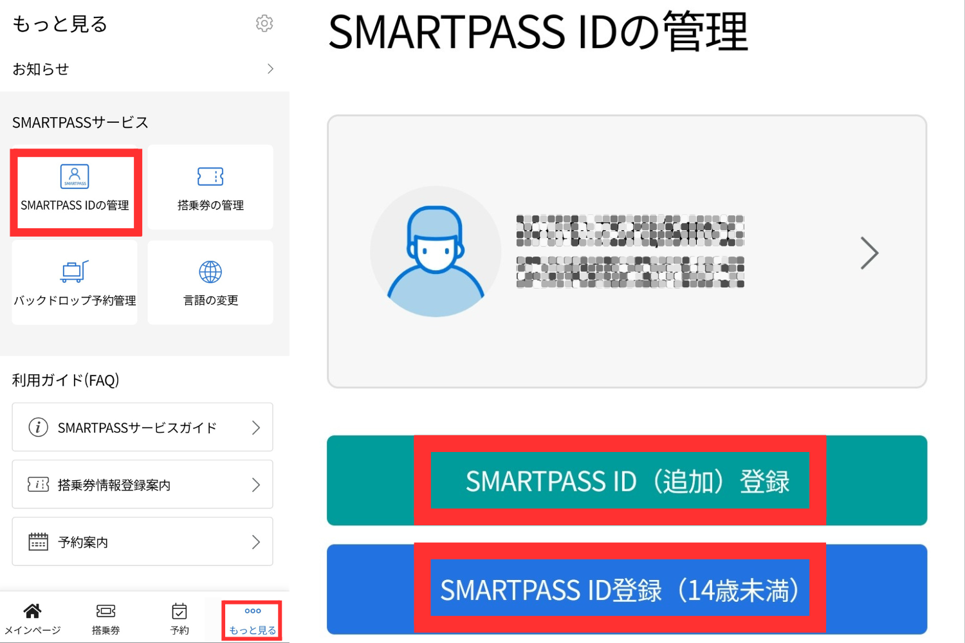This screenshot has width=965, height=643.
Task: Select the 予約 tab in bottom navigation
Action: 179,617
